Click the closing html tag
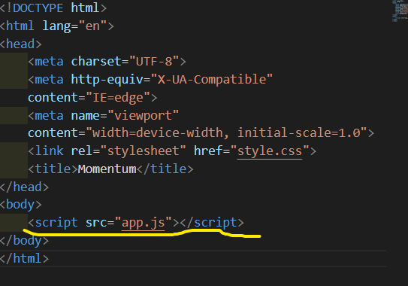The height and width of the screenshot is (286, 408). 25,259
